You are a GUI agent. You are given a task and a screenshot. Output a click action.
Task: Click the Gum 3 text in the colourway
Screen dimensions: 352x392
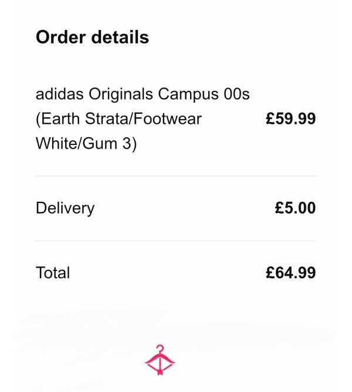pyautogui.click(x=107, y=143)
